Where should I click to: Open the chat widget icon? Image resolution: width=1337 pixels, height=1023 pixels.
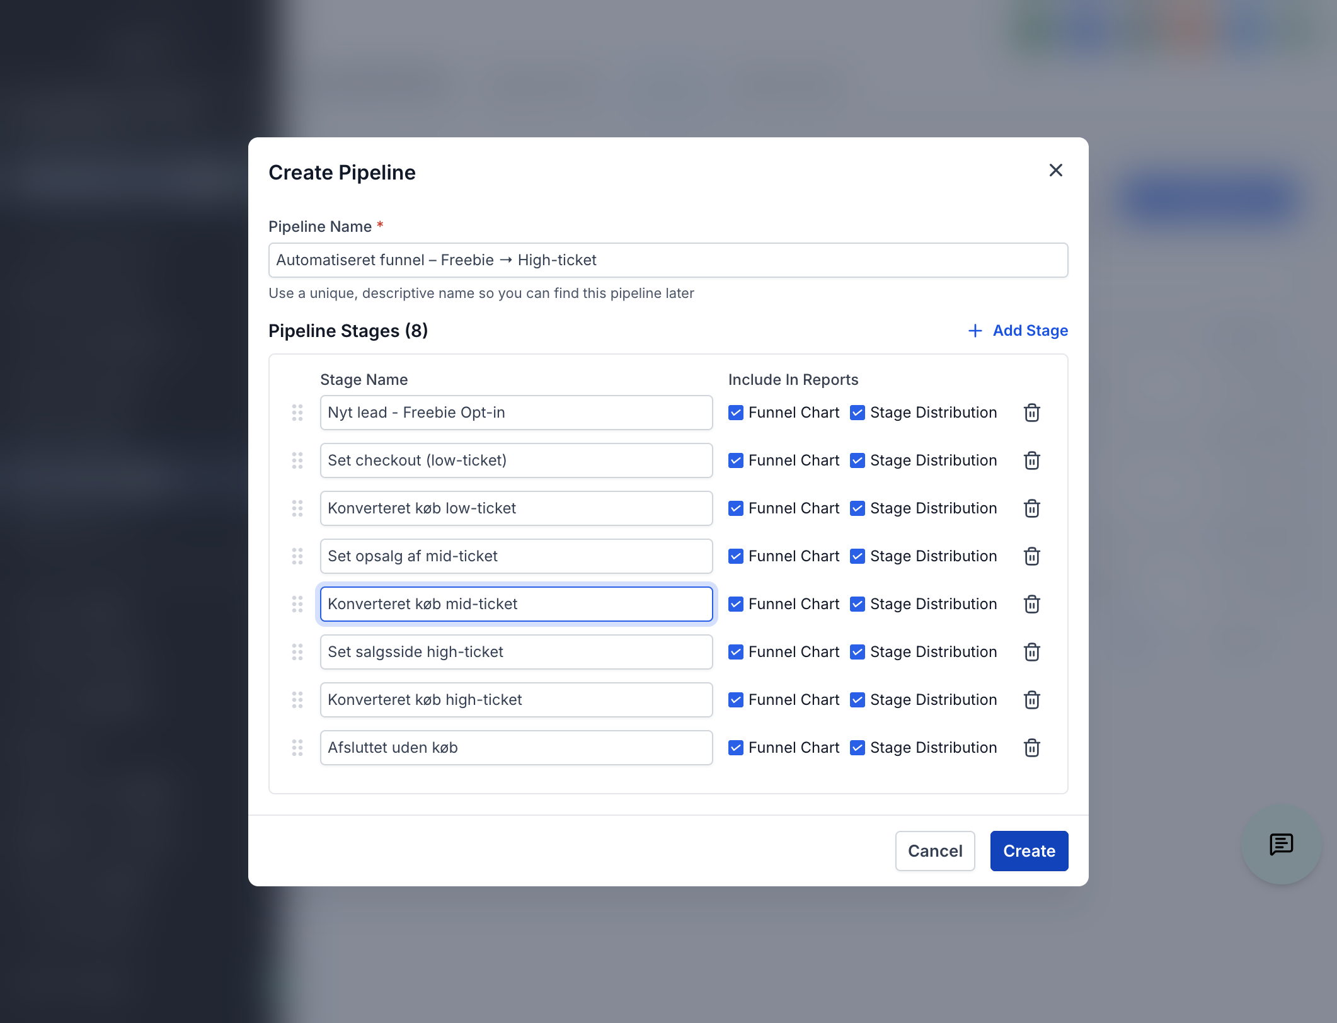click(x=1281, y=844)
